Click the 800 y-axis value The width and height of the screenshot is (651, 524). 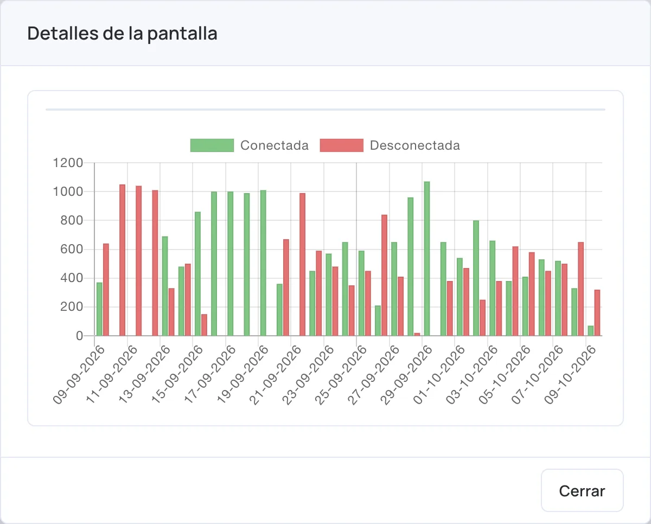click(x=72, y=220)
